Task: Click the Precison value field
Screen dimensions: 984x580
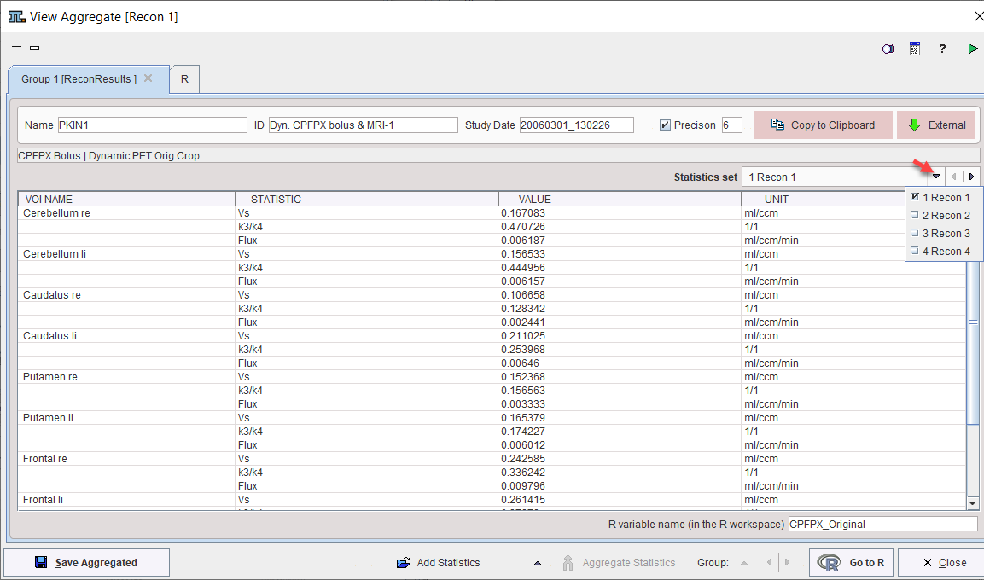Action: click(x=731, y=125)
